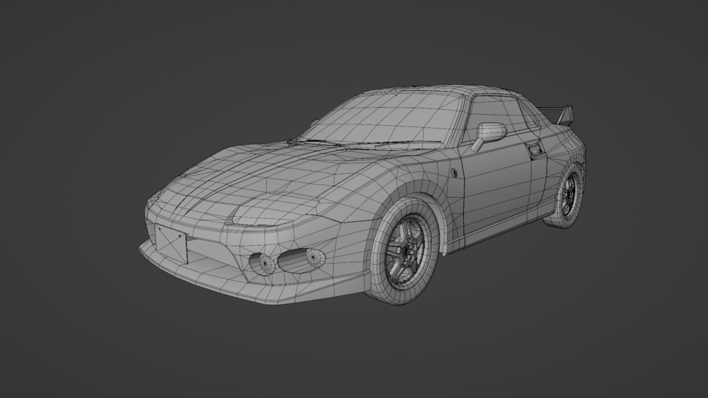Screen dimensions: 708x398
Task: Click the side marker light on fender
Action: coord(454,172)
